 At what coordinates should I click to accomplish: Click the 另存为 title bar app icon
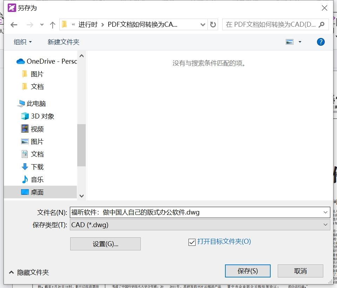pos(12,8)
